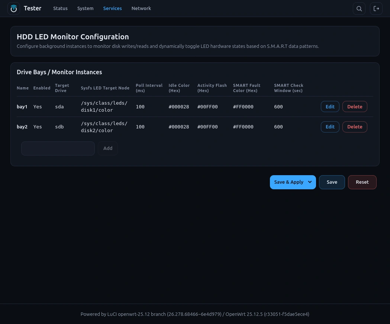Open the Services menu

click(x=112, y=9)
